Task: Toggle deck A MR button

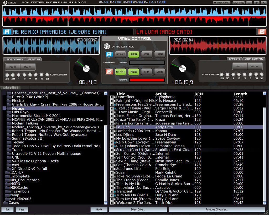Action: tap(147, 54)
